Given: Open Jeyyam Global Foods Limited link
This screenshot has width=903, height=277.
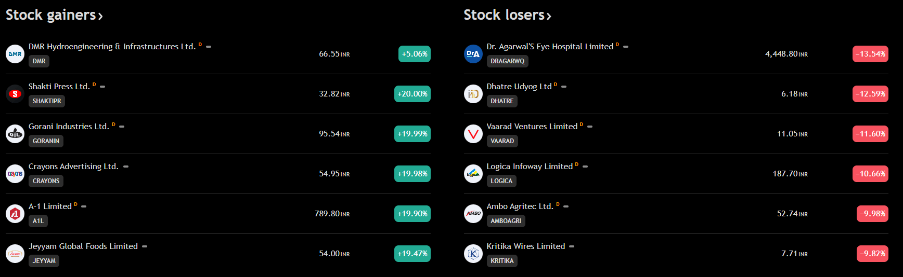Looking at the screenshot, I should pyautogui.click(x=83, y=246).
